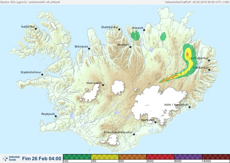This screenshot has width=230, height=163.
Task: Click the Veðurstofa Íslands logo
Action: pyautogui.click(x=11, y=158)
